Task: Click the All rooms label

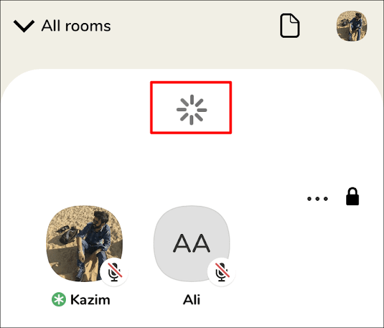Action: [76, 26]
